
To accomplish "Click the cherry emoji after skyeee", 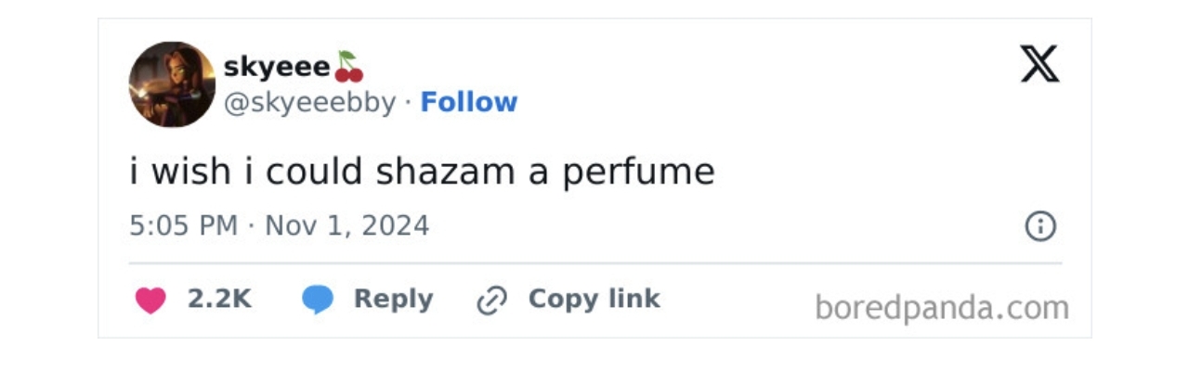I will pyautogui.click(x=348, y=67).
